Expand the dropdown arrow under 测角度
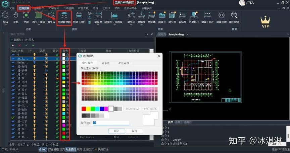290x153 pixels. click(x=142, y=25)
